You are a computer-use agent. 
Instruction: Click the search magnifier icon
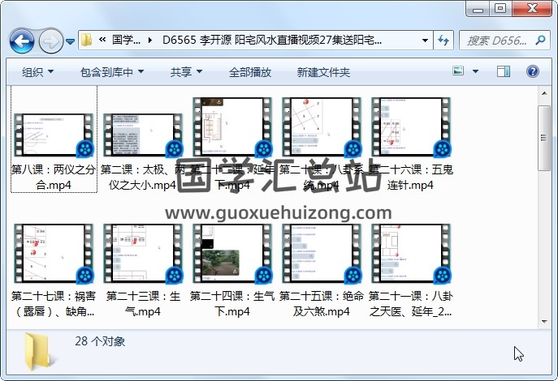pyautogui.click(x=540, y=40)
